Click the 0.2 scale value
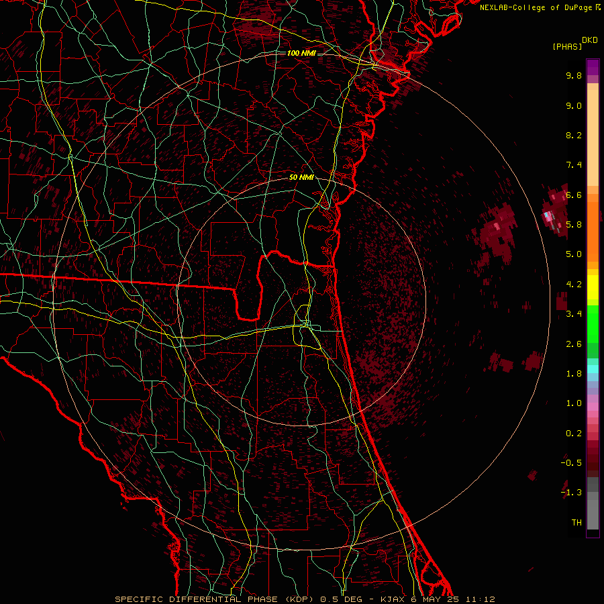This screenshot has height=604, width=604. 574,434
